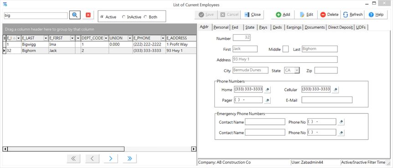Screen dimensions: 393x168
Task: Open the Fed tab
Action: pyautogui.click(x=235, y=27)
